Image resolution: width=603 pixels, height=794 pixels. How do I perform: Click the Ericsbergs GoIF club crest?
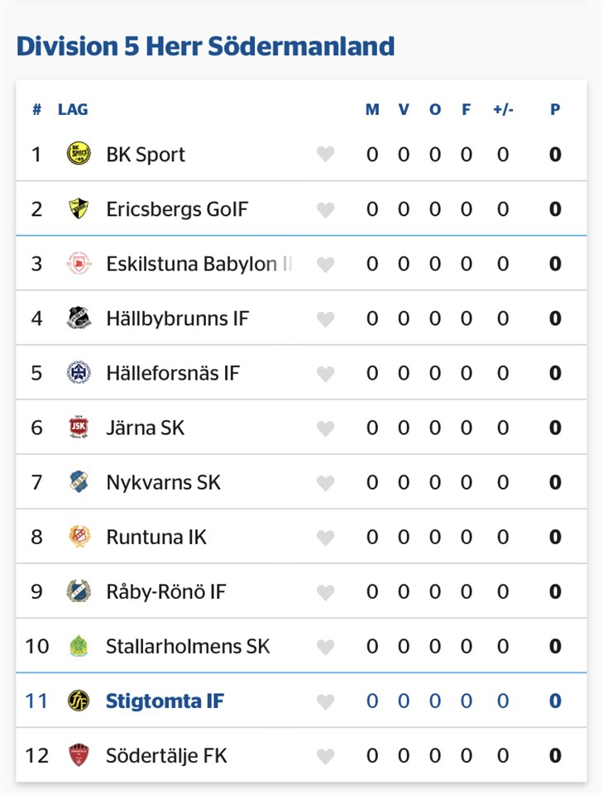coord(79,208)
